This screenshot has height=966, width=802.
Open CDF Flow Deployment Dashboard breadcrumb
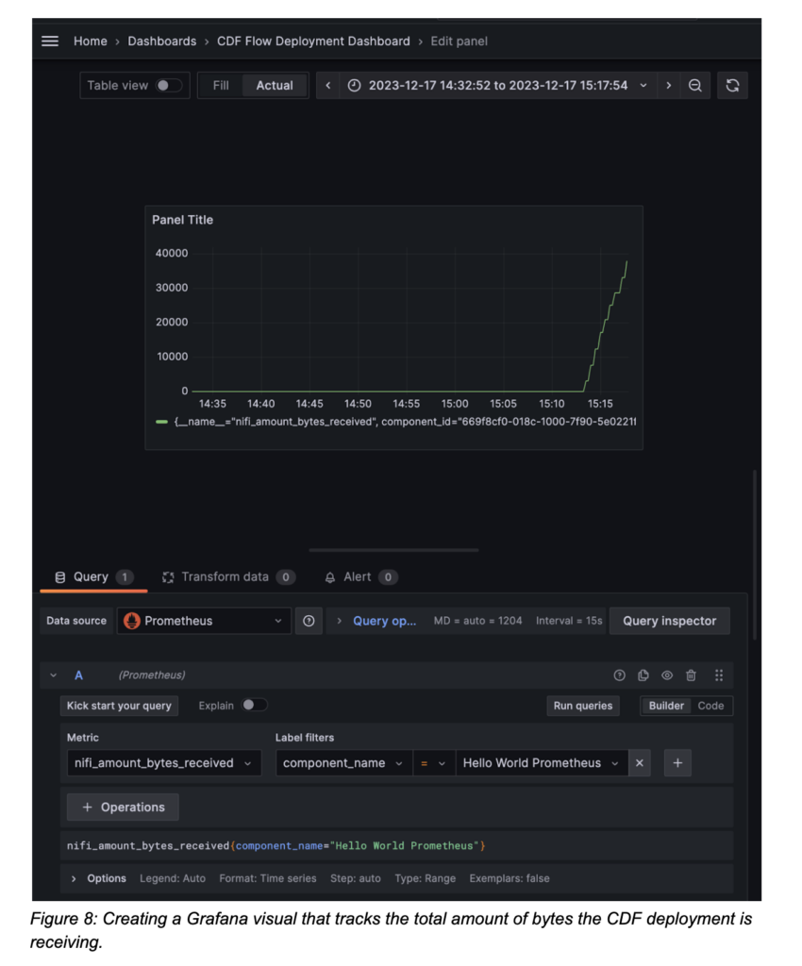pos(313,42)
